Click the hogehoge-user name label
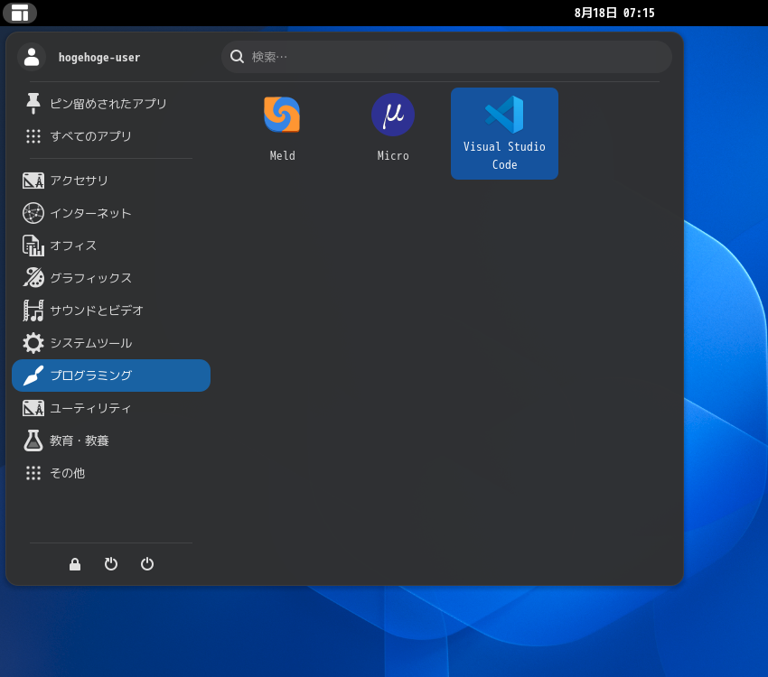The height and width of the screenshot is (677, 768). pos(99,57)
